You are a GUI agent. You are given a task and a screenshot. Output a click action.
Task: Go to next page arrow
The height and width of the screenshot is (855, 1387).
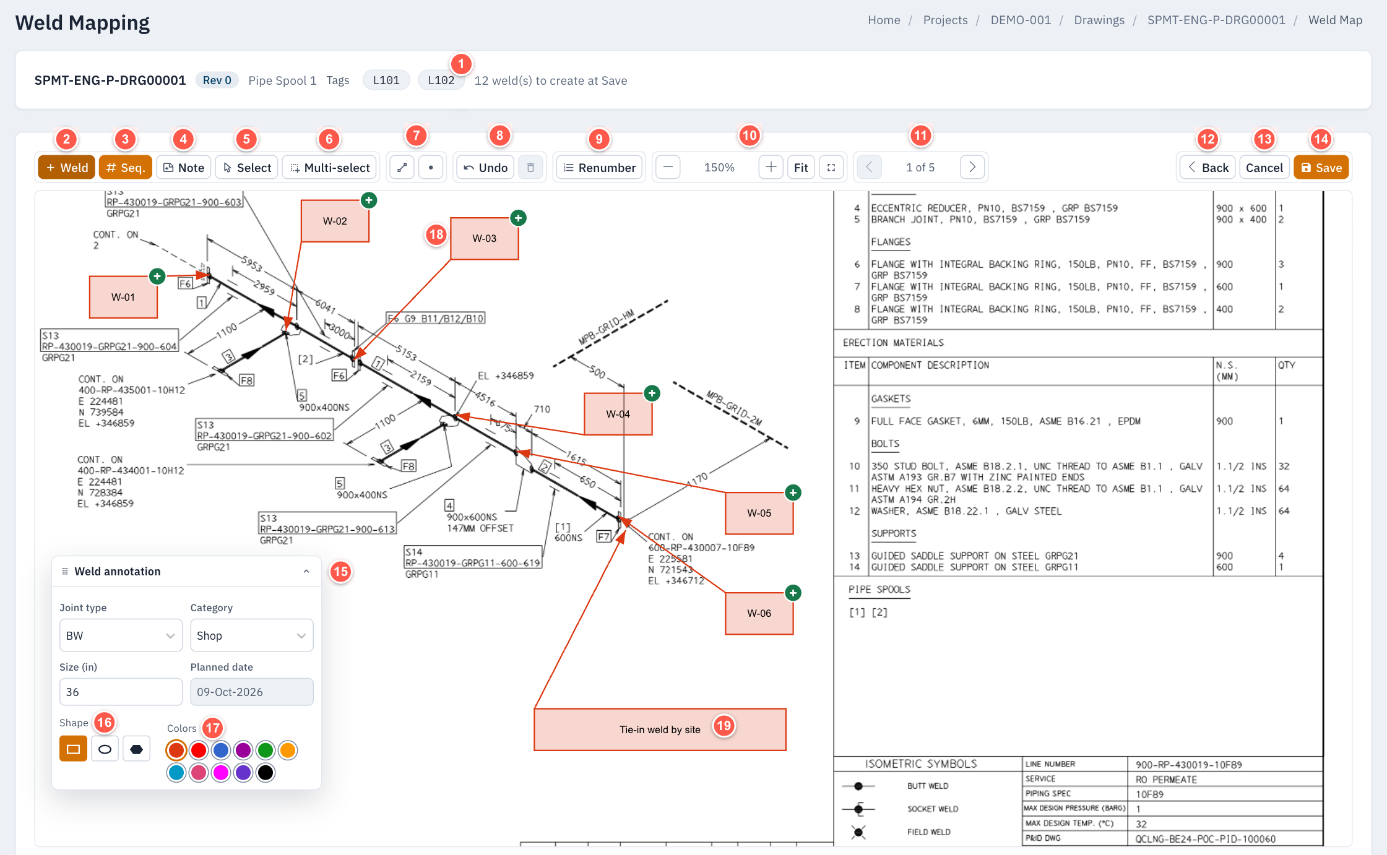(x=972, y=168)
